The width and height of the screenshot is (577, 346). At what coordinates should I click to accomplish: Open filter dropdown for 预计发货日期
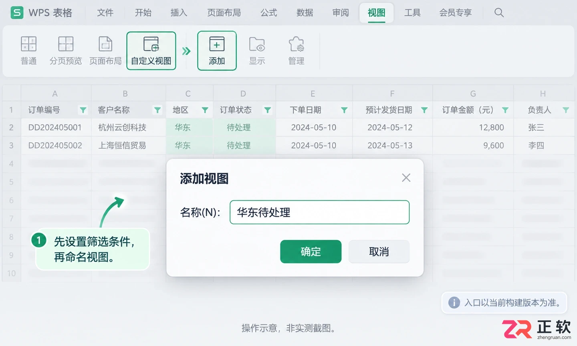[x=424, y=110]
